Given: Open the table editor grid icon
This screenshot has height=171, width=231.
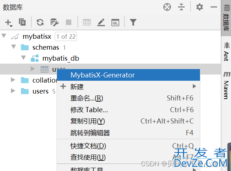Looking at the screenshot, I should tap(87, 23).
